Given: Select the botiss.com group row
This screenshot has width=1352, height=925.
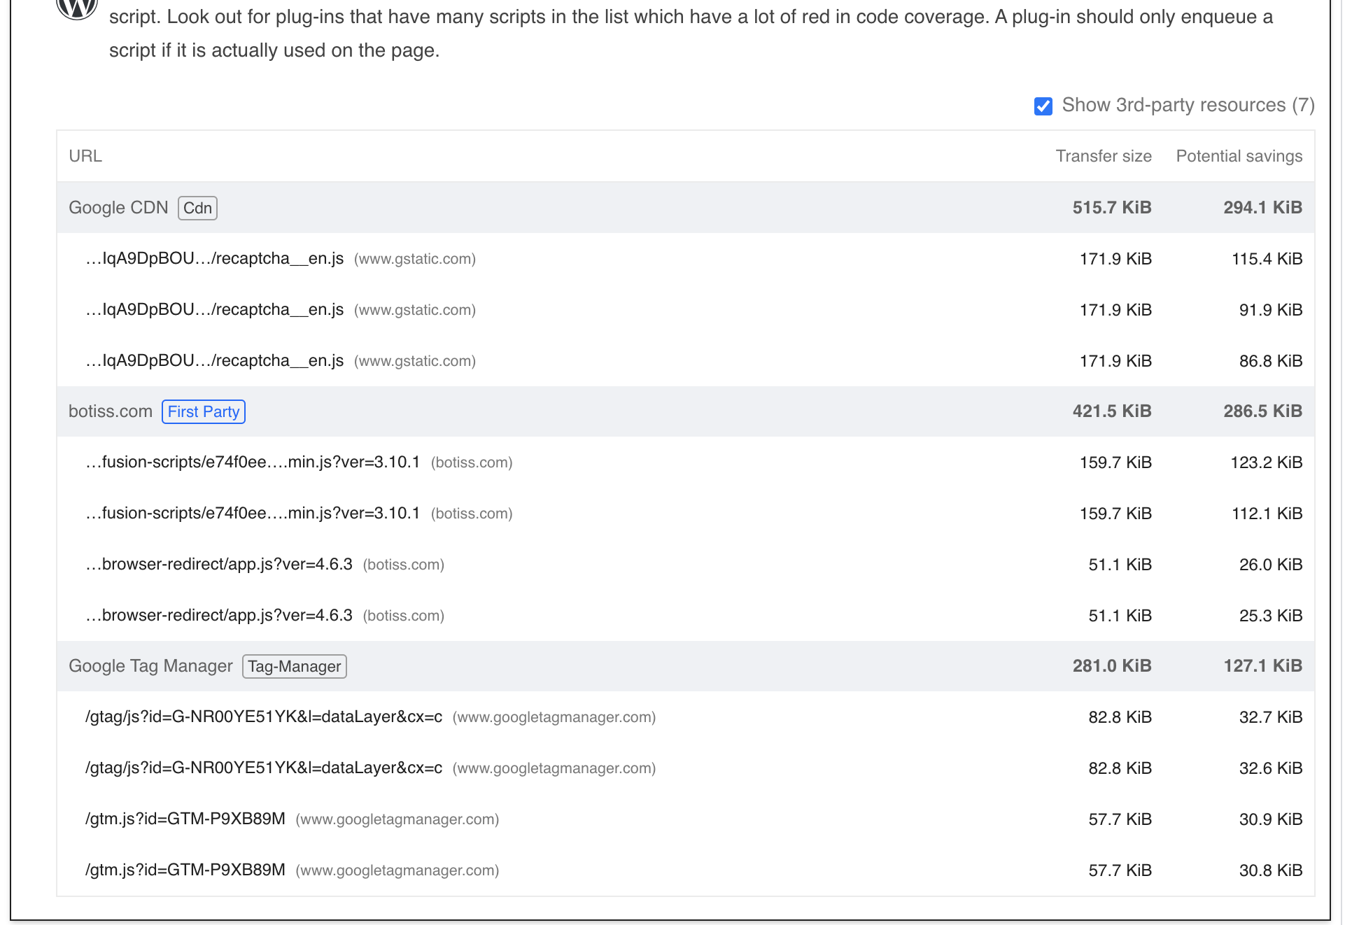Looking at the screenshot, I should 685,411.
